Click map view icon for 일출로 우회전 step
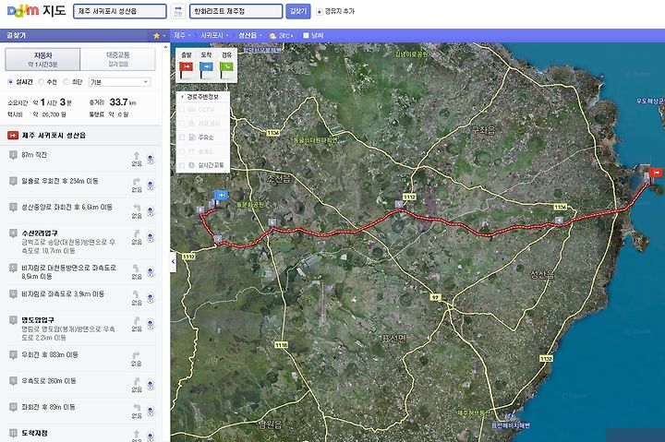 pos(151,185)
